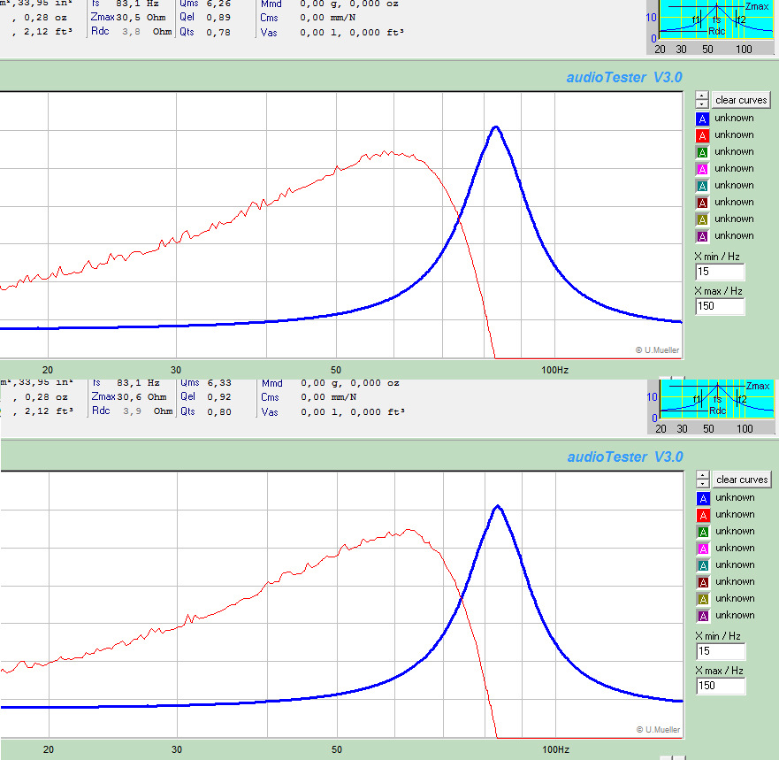Click stepper down arrow beside upper clear curves
This screenshot has height=760, width=779.
[x=701, y=104]
